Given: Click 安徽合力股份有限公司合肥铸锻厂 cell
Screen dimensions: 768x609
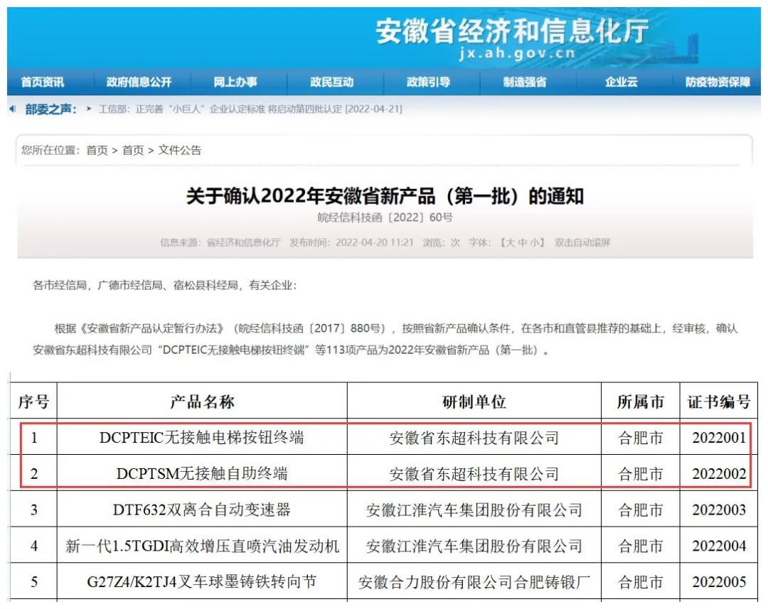Looking at the screenshot, I should pos(474,581).
